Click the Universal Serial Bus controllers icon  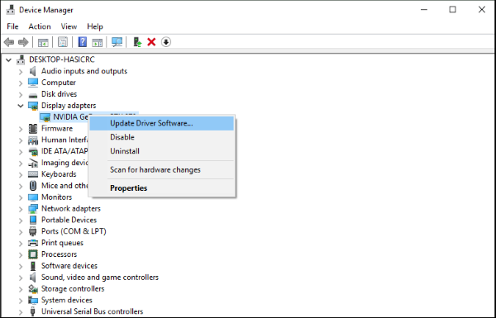pyautogui.click(x=33, y=311)
